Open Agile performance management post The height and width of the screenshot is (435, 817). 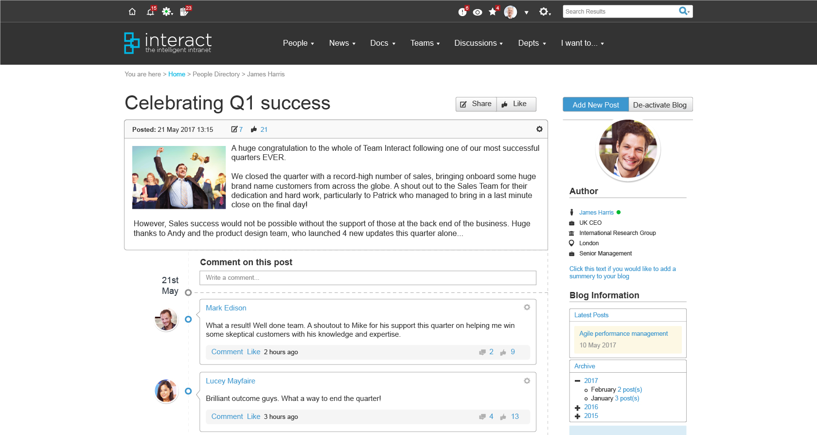click(x=623, y=334)
